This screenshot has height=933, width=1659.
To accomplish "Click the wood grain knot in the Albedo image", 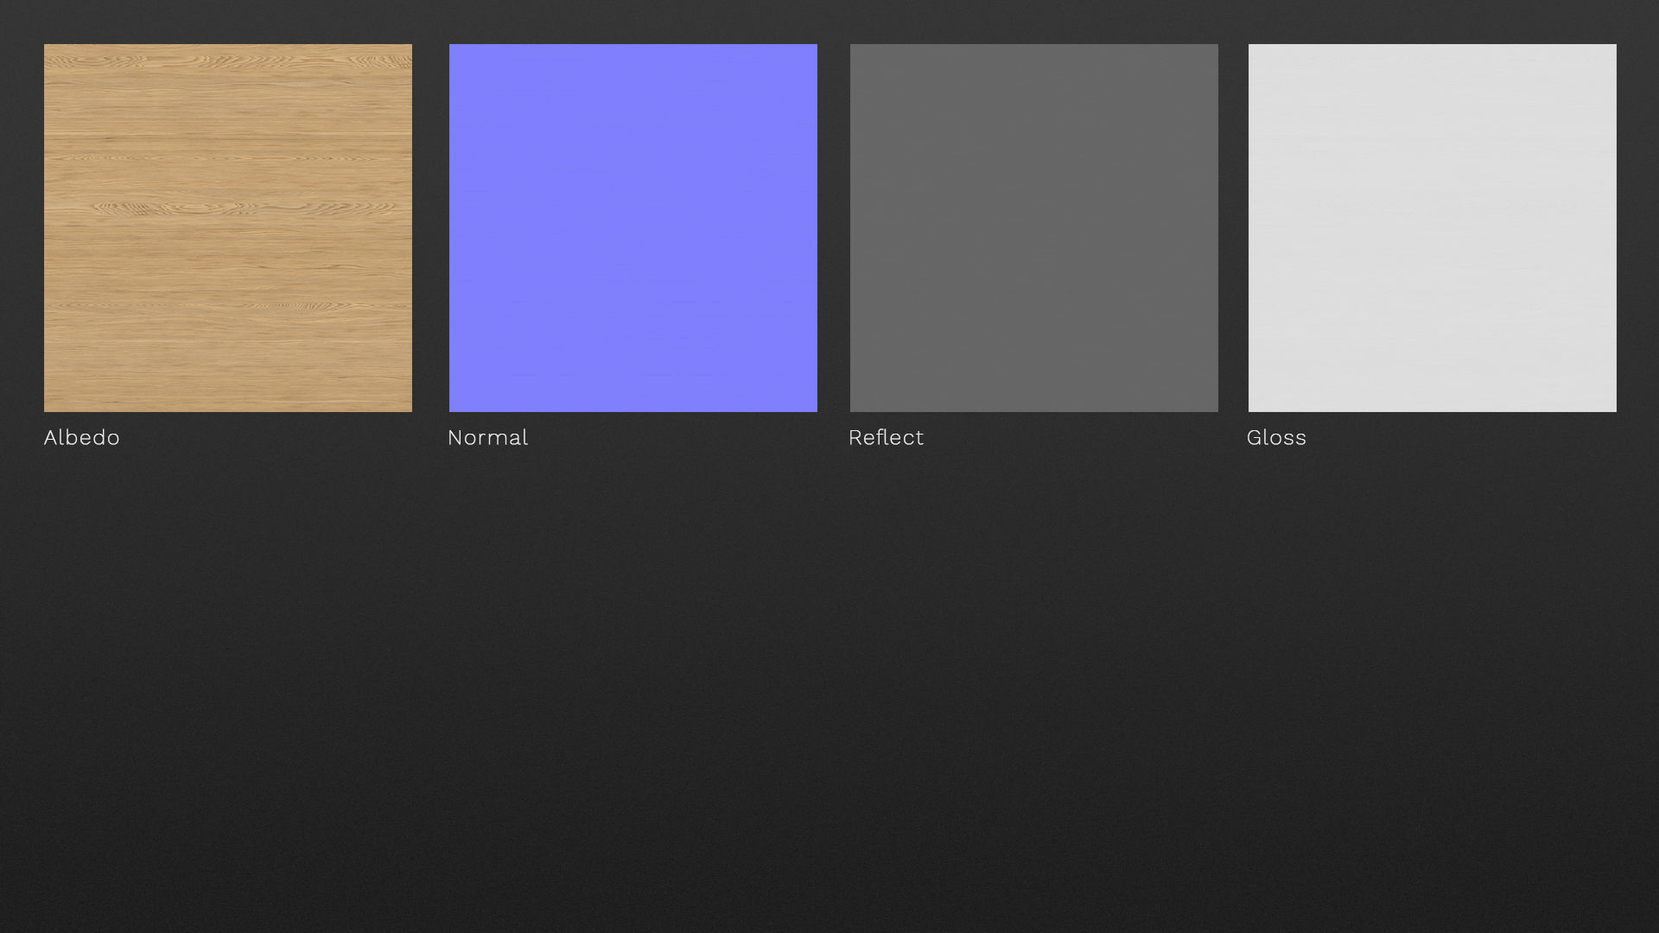I will tap(130, 207).
